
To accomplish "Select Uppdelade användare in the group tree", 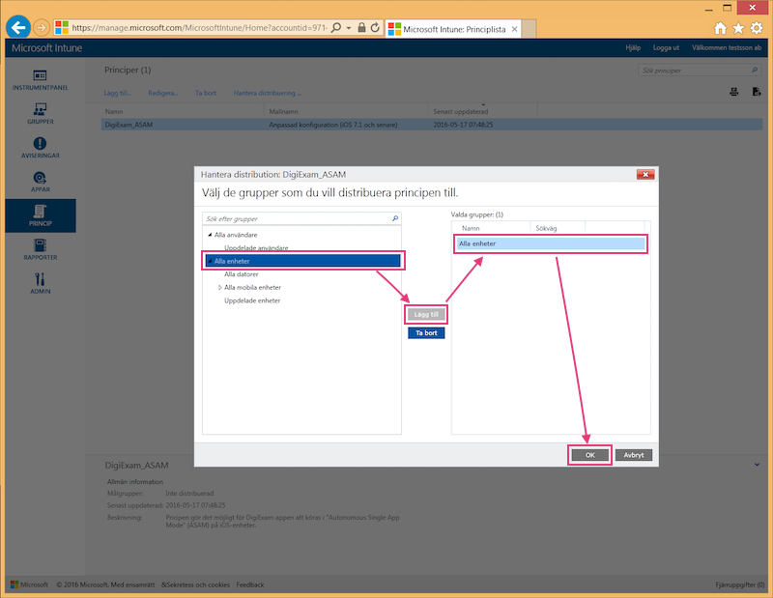I will (x=256, y=248).
